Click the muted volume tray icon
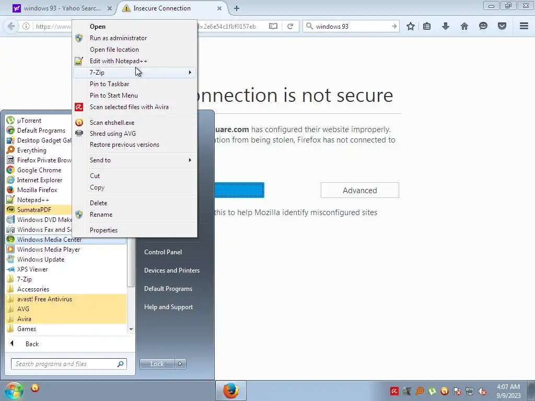 click(x=482, y=391)
